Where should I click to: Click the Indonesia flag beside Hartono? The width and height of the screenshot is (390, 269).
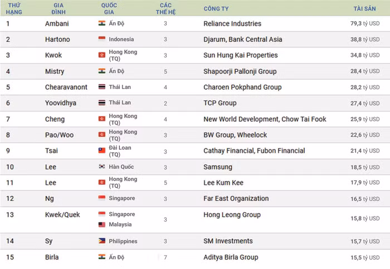[102, 39]
